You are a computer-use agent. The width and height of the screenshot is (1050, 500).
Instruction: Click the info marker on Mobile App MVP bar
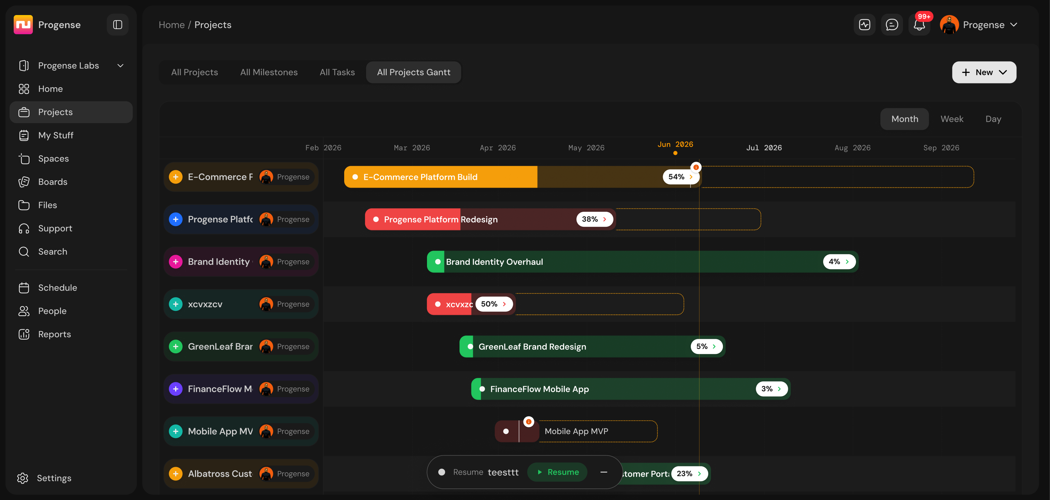pyautogui.click(x=528, y=421)
